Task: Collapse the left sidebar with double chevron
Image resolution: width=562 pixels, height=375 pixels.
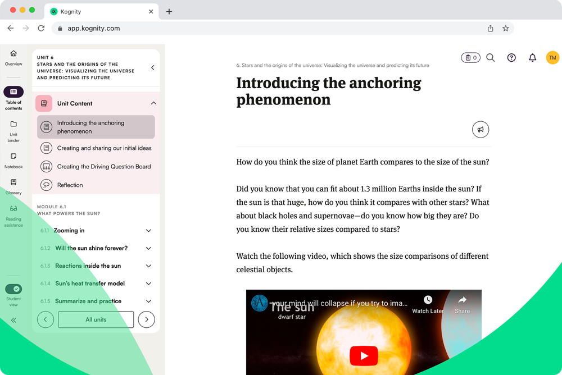Action: (x=13, y=320)
